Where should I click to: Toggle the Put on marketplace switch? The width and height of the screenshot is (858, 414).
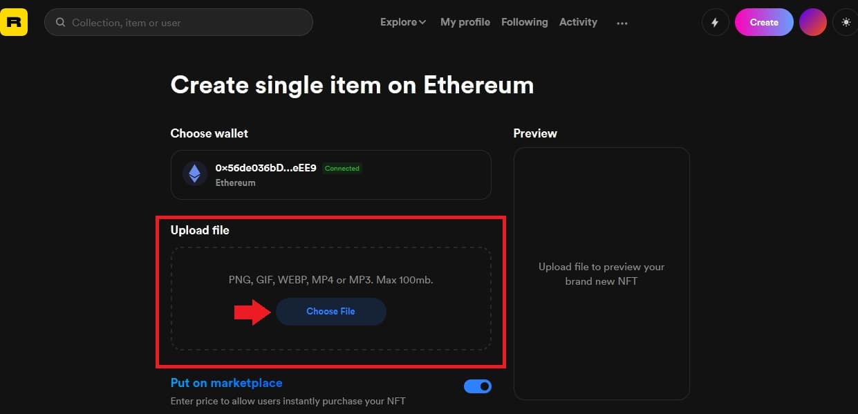pos(477,386)
